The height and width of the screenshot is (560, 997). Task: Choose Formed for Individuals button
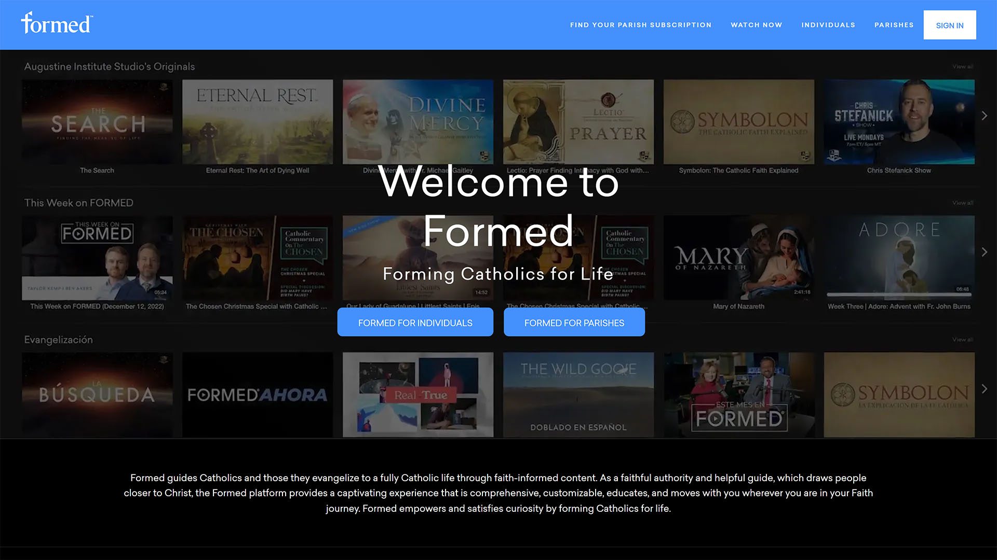pyautogui.click(x=415, y=323)
